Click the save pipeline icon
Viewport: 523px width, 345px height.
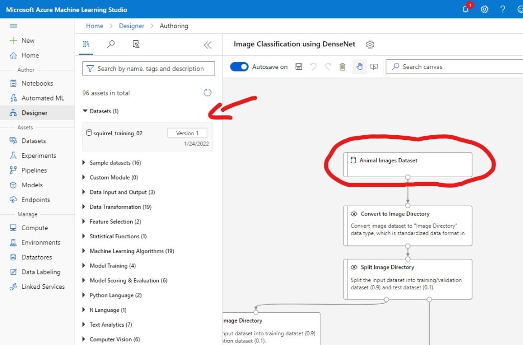(299, 67)
